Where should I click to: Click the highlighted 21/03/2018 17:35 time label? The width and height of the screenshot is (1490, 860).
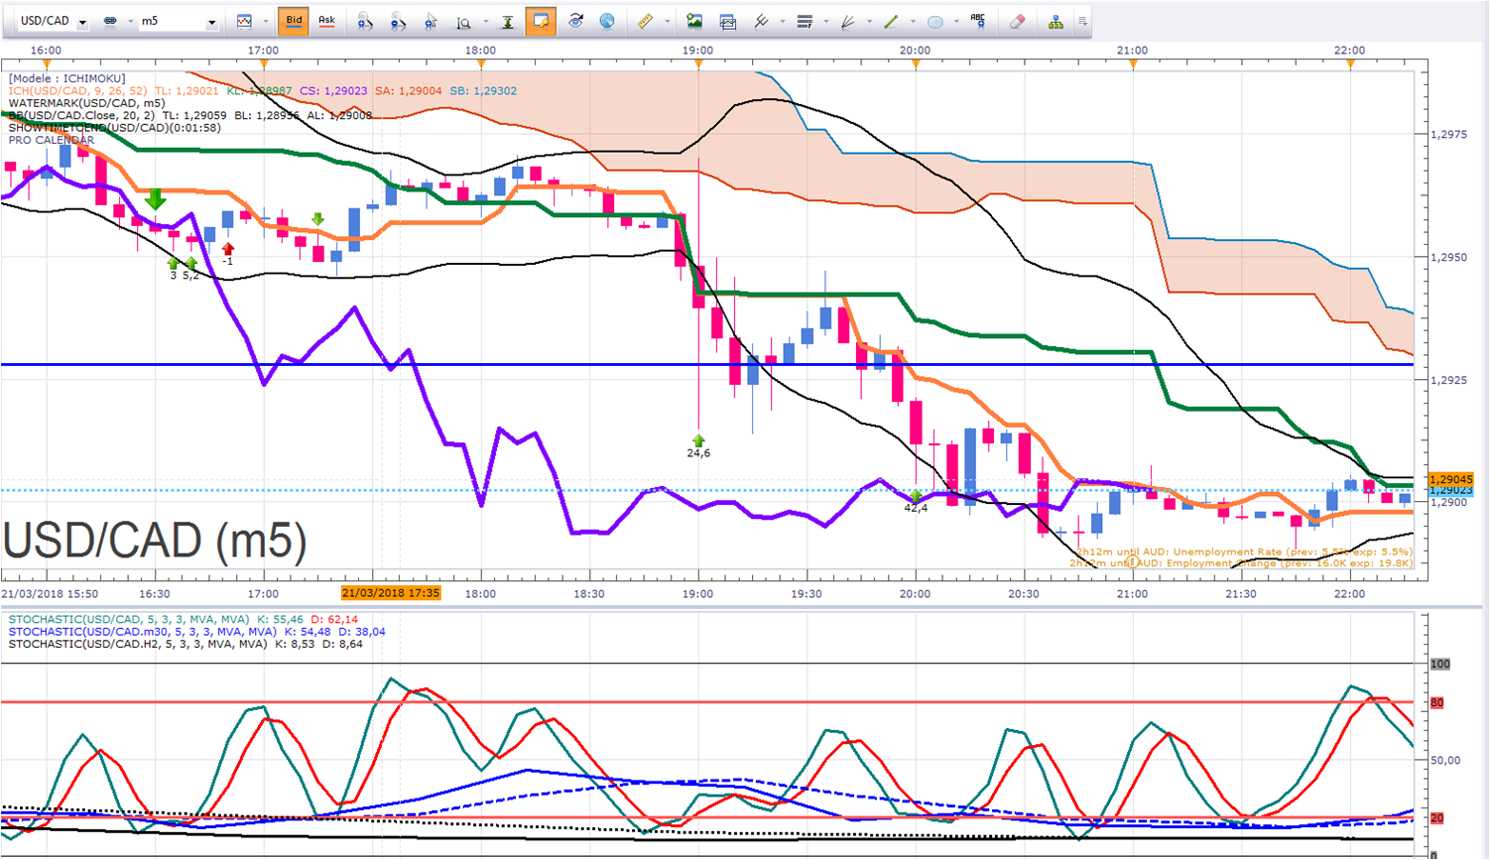click(x=391, y=593)
